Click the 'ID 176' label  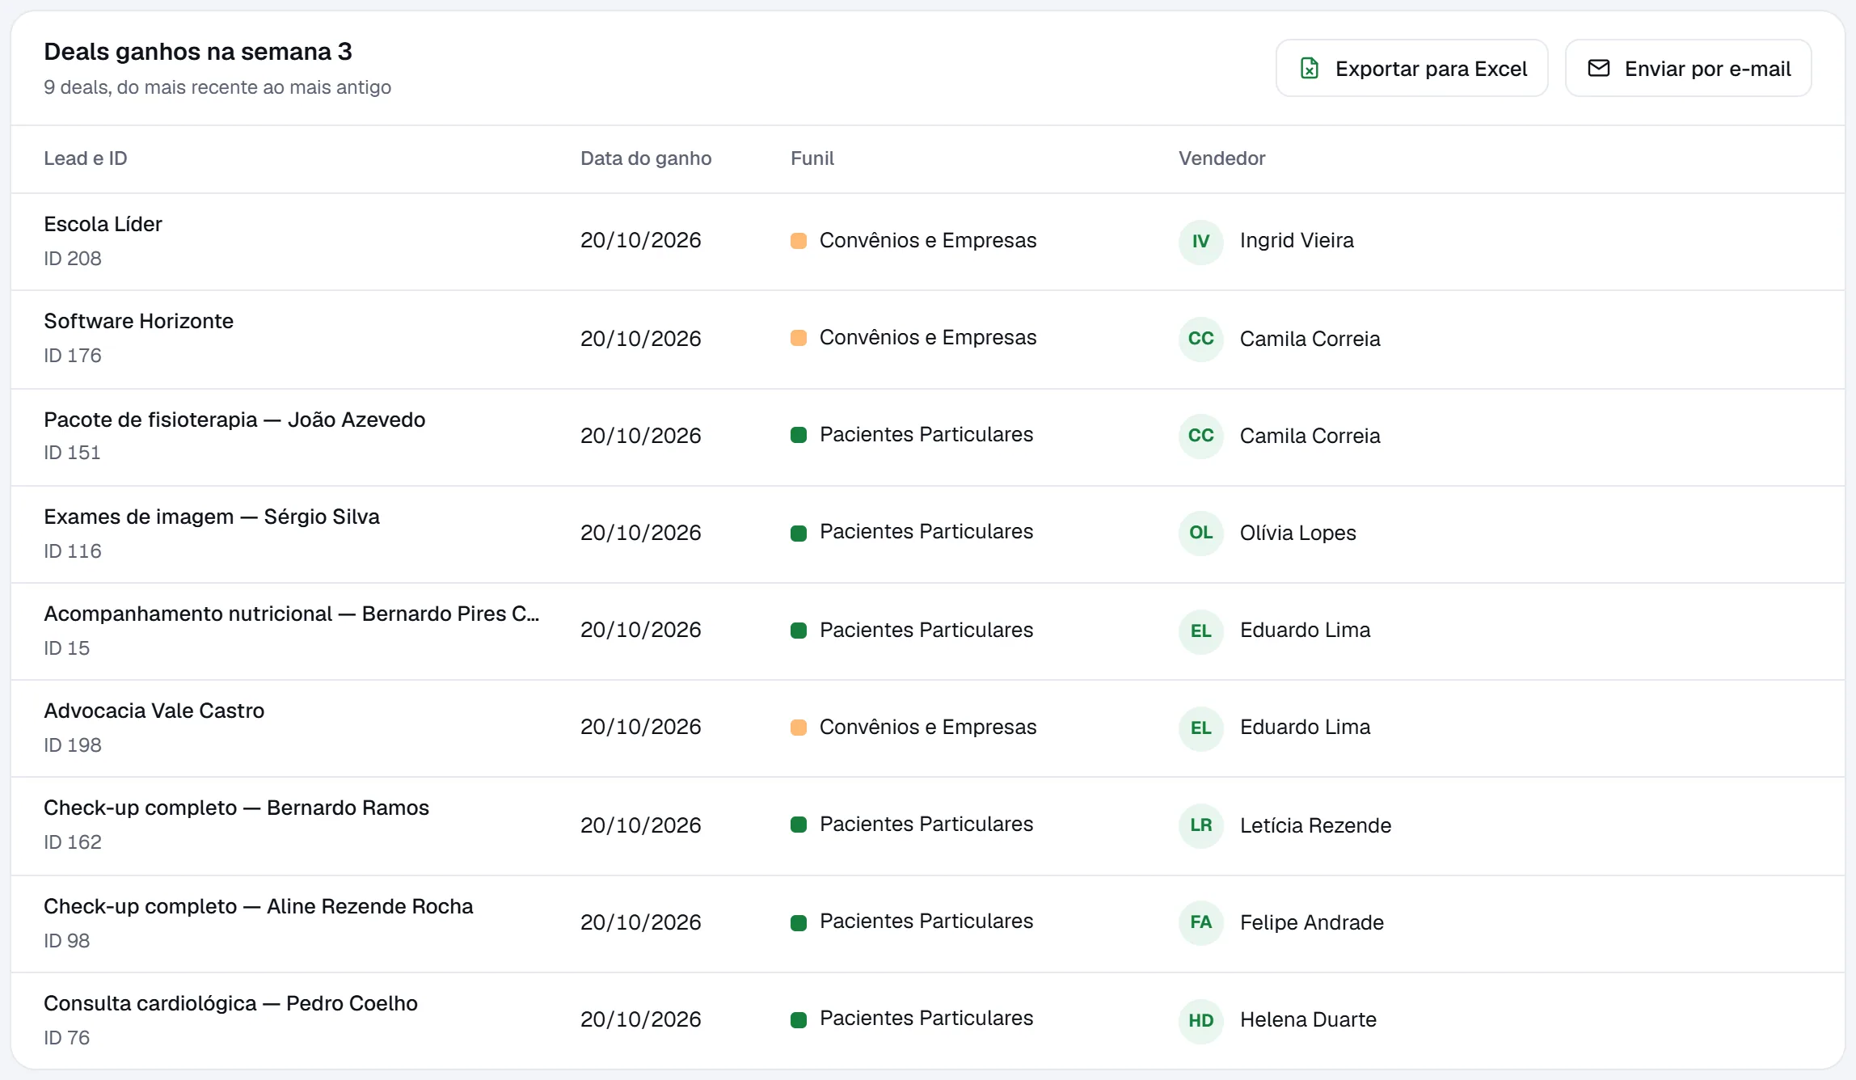click(x=73, y=356)
